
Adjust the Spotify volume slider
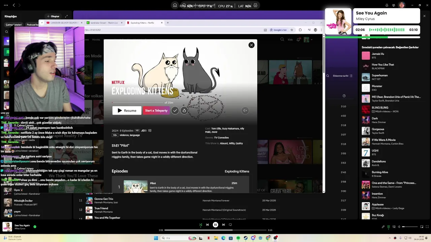coord(410,227)
